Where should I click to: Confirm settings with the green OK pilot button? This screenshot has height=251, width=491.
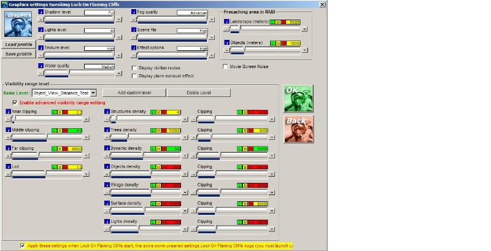tap(298, 98)
